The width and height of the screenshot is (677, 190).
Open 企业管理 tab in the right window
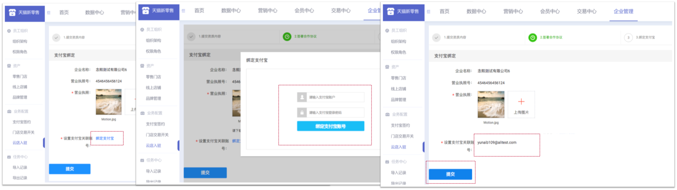624,11
